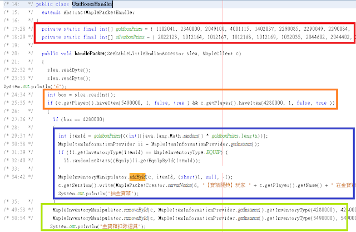This screenshot has height=232, width=356.
Task: Click the slea.readInt() call
Action: 95,95
